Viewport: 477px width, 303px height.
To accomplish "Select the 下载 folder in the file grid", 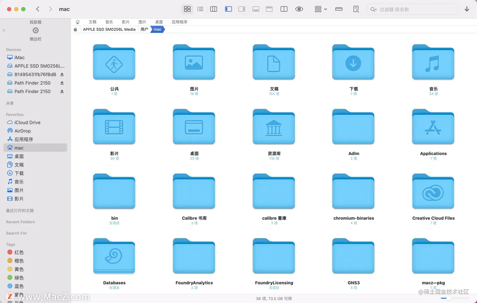I will coord(353,62).
